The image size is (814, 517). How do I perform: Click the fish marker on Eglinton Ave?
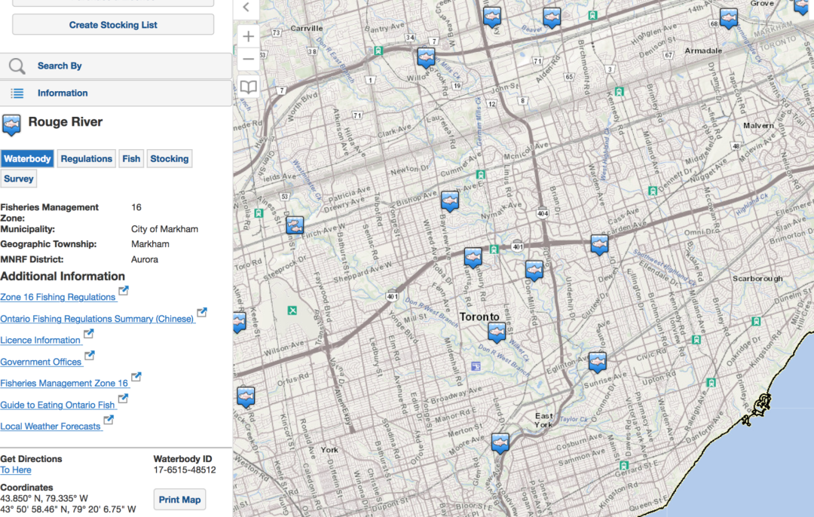598,362
